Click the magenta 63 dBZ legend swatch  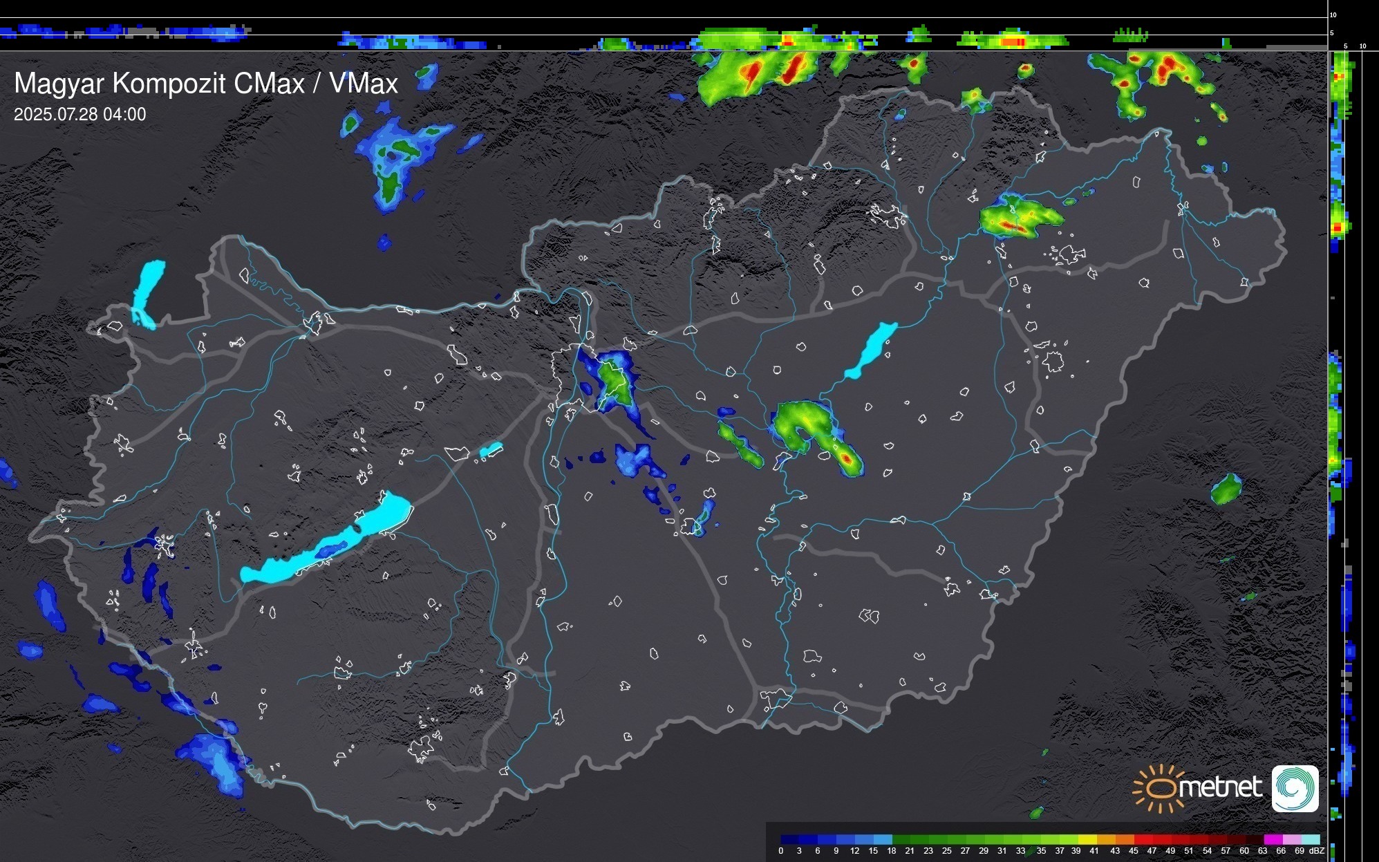(x=1273, y=839)
